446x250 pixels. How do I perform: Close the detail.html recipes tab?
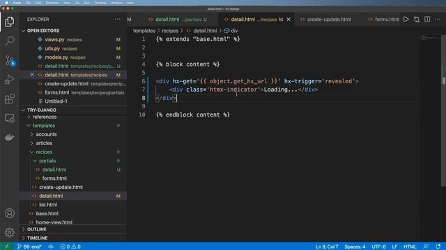(x=289, y=19)
